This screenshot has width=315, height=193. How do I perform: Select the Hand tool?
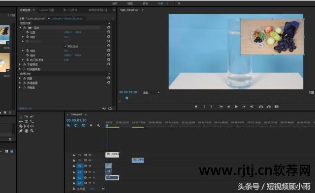(x=26, y=131)
